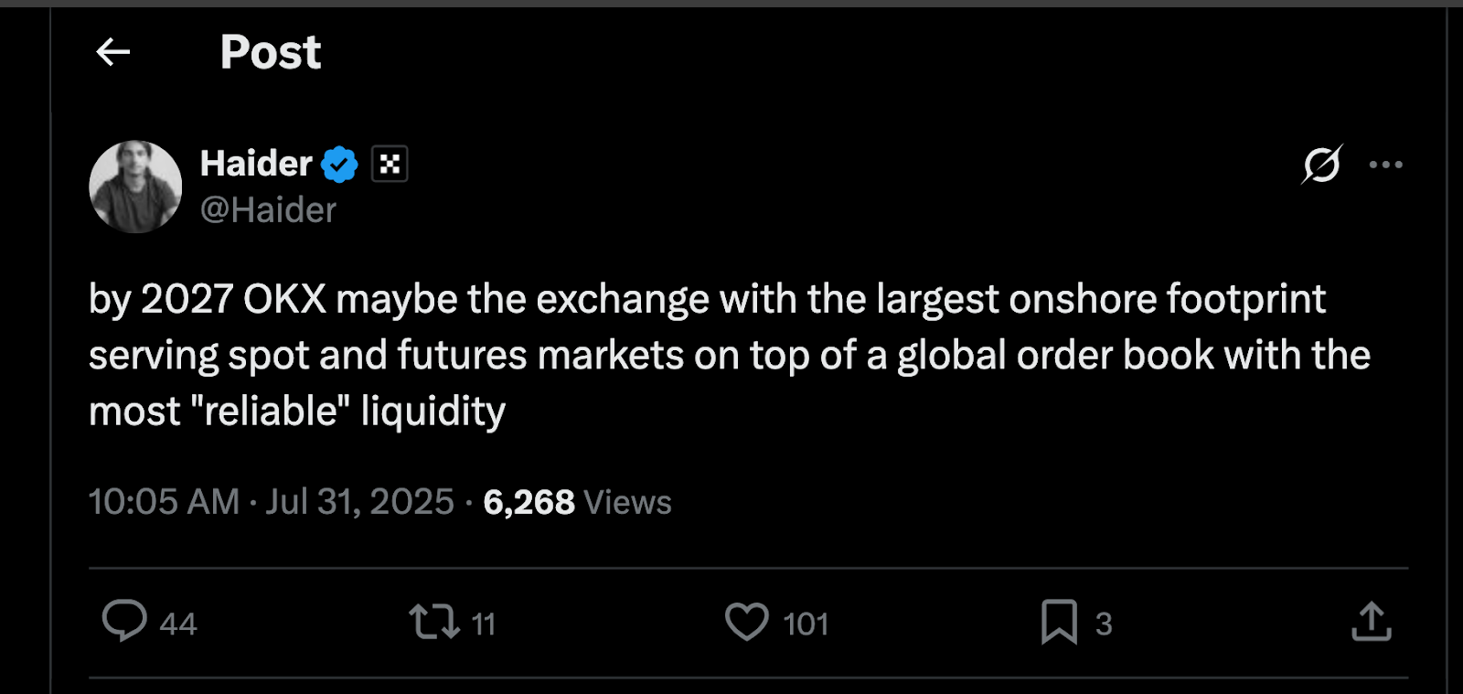The width and height of the screenshot is (1463, 694).
Task: Open profile via Haider display name
Action: point(256,164)
